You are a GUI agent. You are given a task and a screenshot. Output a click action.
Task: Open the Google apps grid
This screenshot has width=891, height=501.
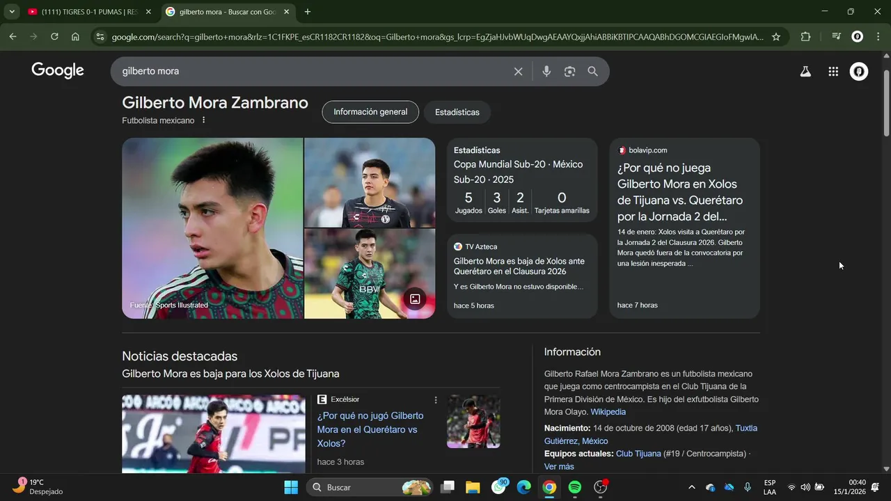coord(833,71)
